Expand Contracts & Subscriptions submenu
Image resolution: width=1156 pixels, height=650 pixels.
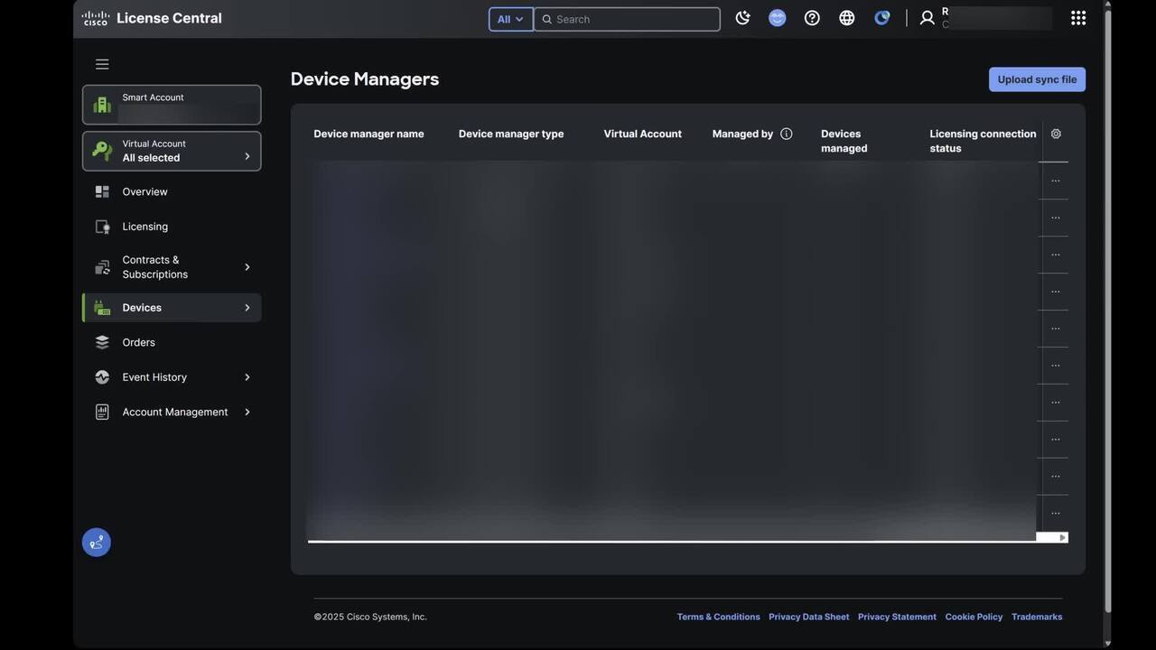(x=247, y=267)
